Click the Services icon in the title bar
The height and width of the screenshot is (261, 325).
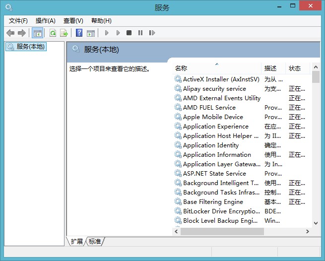tap(9, 8)
